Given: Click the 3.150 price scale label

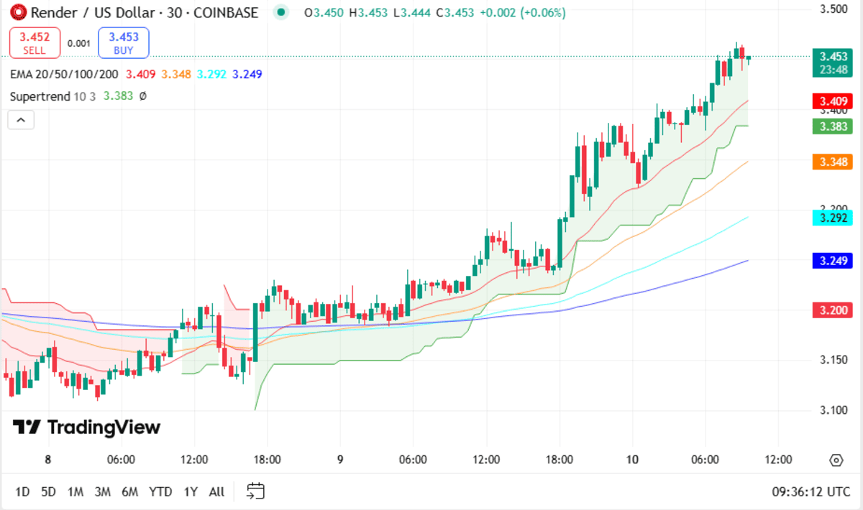Looking at the screenshot, I should [833, 360].
